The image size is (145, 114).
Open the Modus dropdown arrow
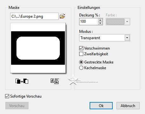(x=127, y=38)
